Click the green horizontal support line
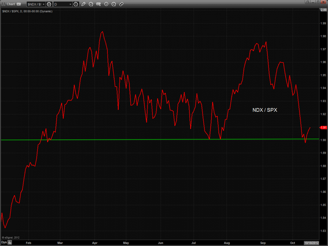The width and height of the screenshot is (328, 246). pyautogui.click(x=112, y=139)
